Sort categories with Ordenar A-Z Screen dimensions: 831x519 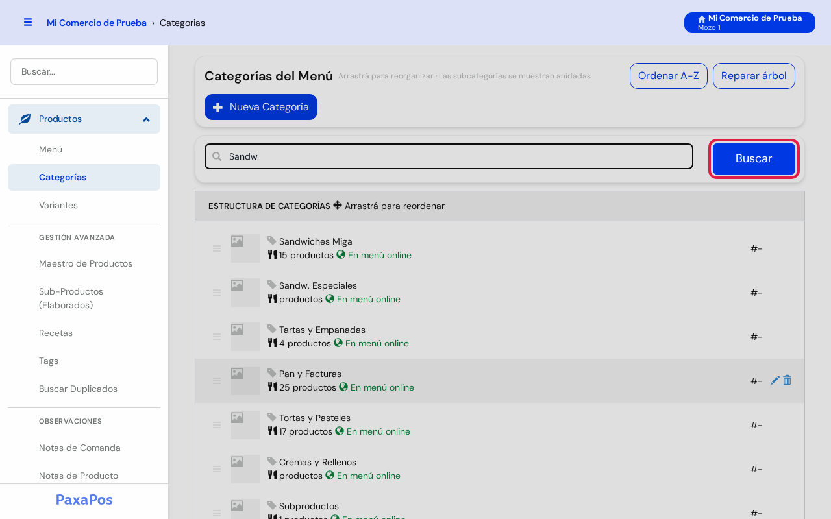pos(669,76)
